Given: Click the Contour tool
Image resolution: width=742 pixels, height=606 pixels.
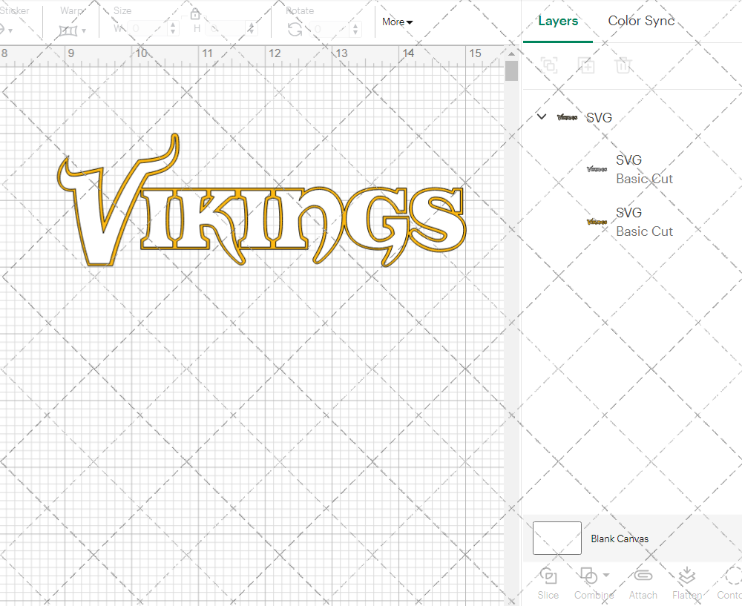Looking at the screenshot, I should 729,583.
